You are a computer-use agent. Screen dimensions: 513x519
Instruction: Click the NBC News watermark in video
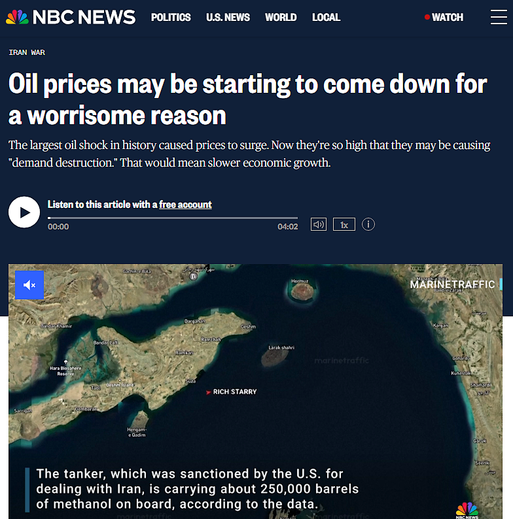click(x=467, y=511)
